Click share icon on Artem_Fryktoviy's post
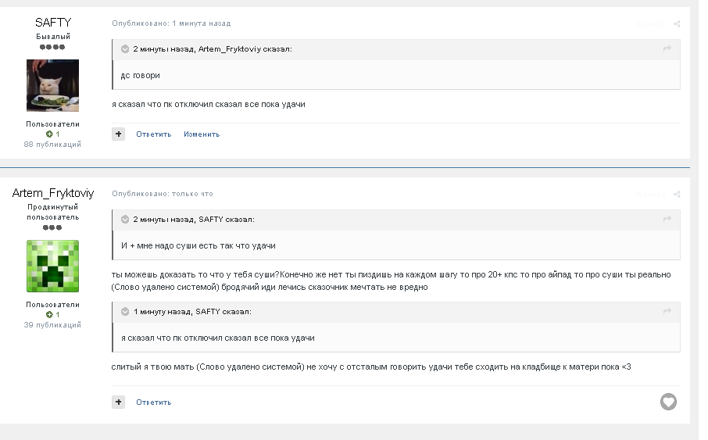Screen dimensions: 708x440 pos(677,195)
